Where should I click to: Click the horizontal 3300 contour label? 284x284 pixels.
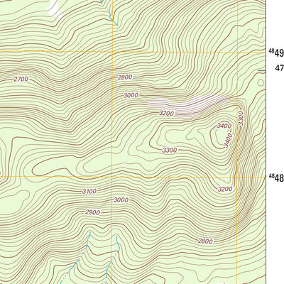click(x=170, y=150)
